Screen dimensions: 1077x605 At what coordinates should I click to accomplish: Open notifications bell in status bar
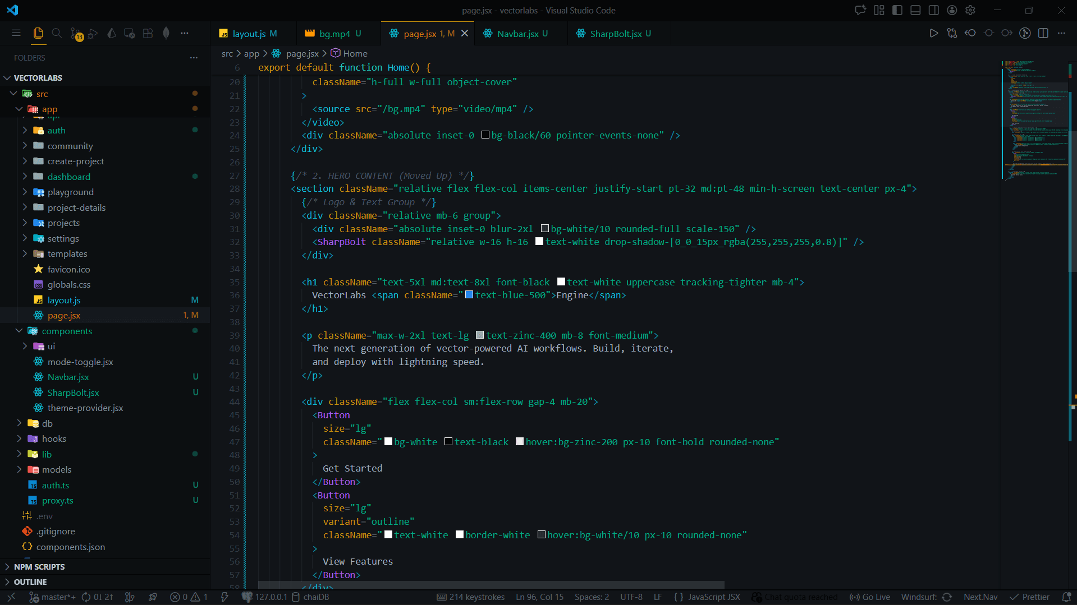tap(1066, 597)
